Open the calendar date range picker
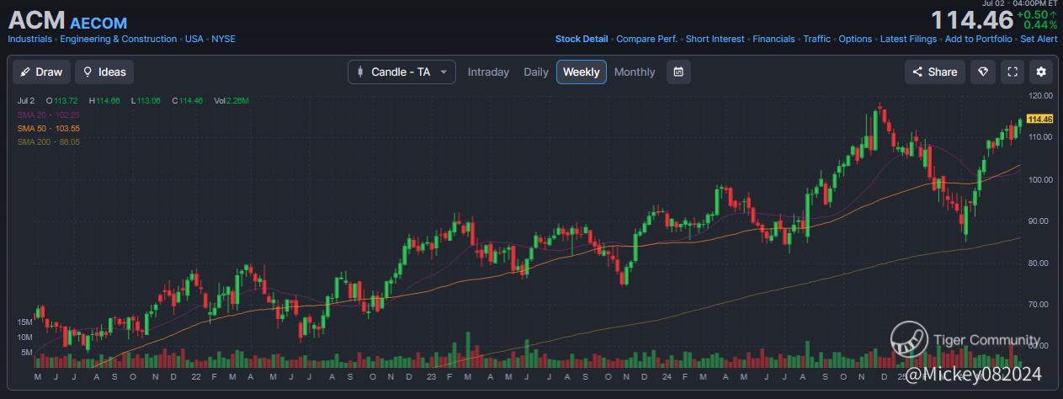The height and width of the screenshot is (399, 1063). pyautogui.click(x=679, y=72)
